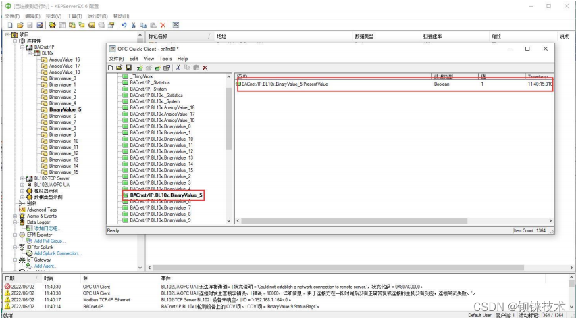Launch Quick Client icon in KEPServerEX toolbar
The image size is (576, 319).
[176, 24]
